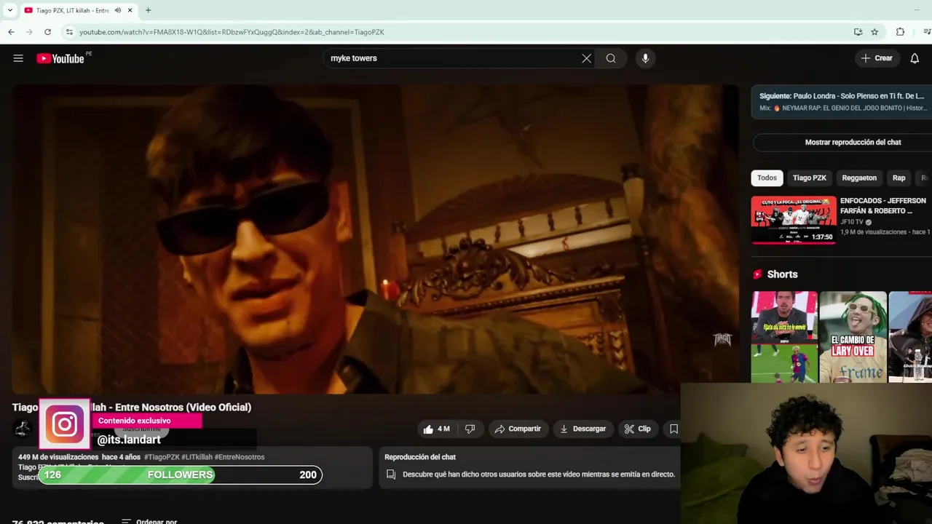Expand the Siguiente playlist panel header
Viewport: 932px width, 524px height.
[841, 101]
